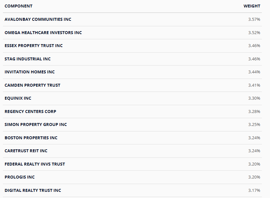Select Digital Realty's 3.17% weight value
This screenshot has width=270, height=198.
[254, 191]
